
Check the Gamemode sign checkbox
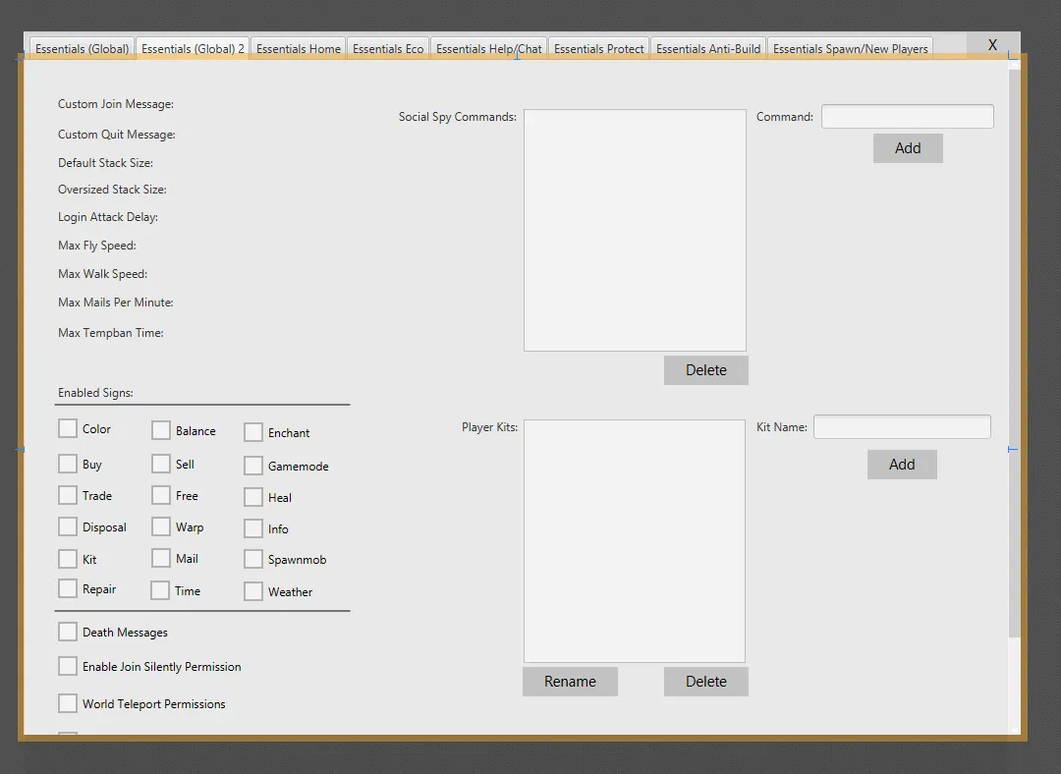click(x=253, y=466)
